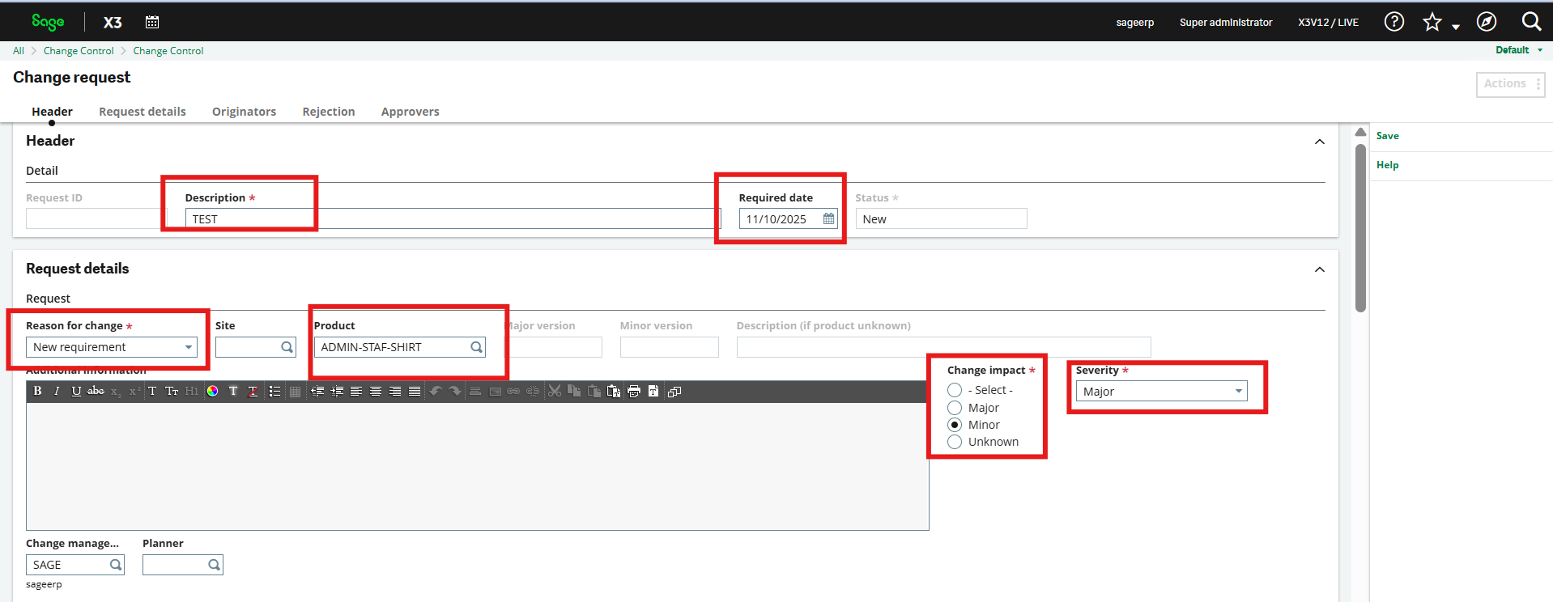Screen dimensions: 1553x602
Task: Insert a bulleted list
Action: tap(274, 391)
